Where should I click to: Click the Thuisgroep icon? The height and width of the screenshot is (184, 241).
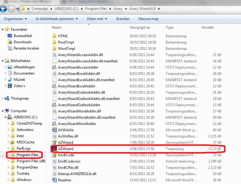point(7,99)
